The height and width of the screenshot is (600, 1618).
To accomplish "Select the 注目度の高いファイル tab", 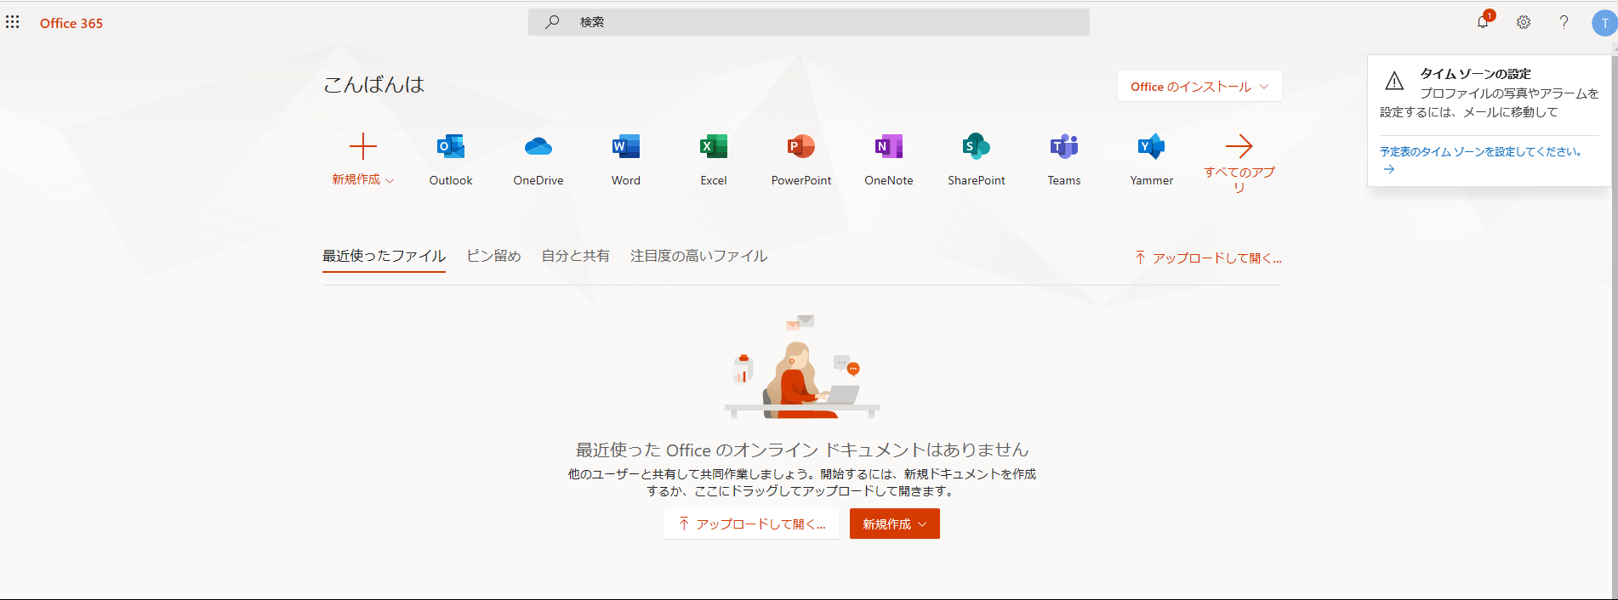I will tap(699, 256).
